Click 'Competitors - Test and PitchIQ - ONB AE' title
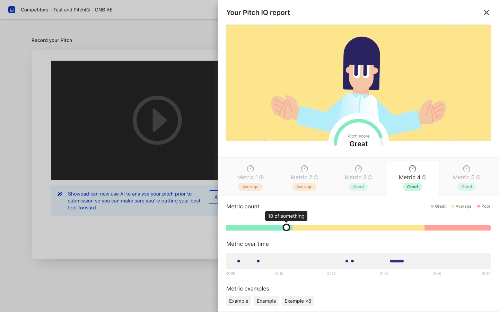 (x=67, y=10)
